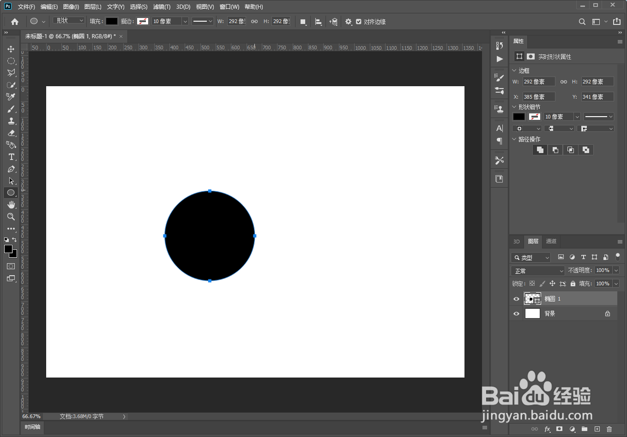Add a layer style fx icon
Screen dimensions: 627x437
point(547,429)
